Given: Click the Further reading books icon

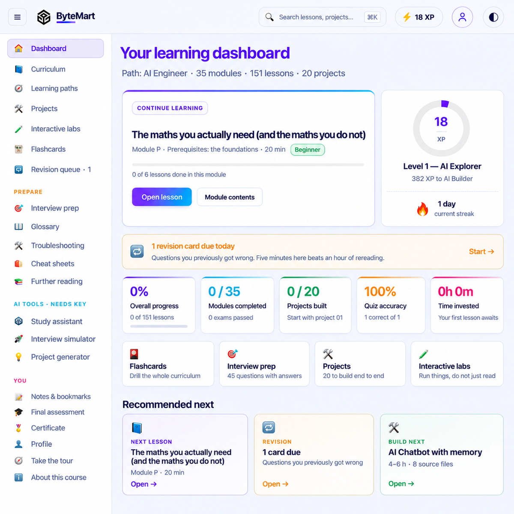Looking at the screenshot, I should coord(18,281).
